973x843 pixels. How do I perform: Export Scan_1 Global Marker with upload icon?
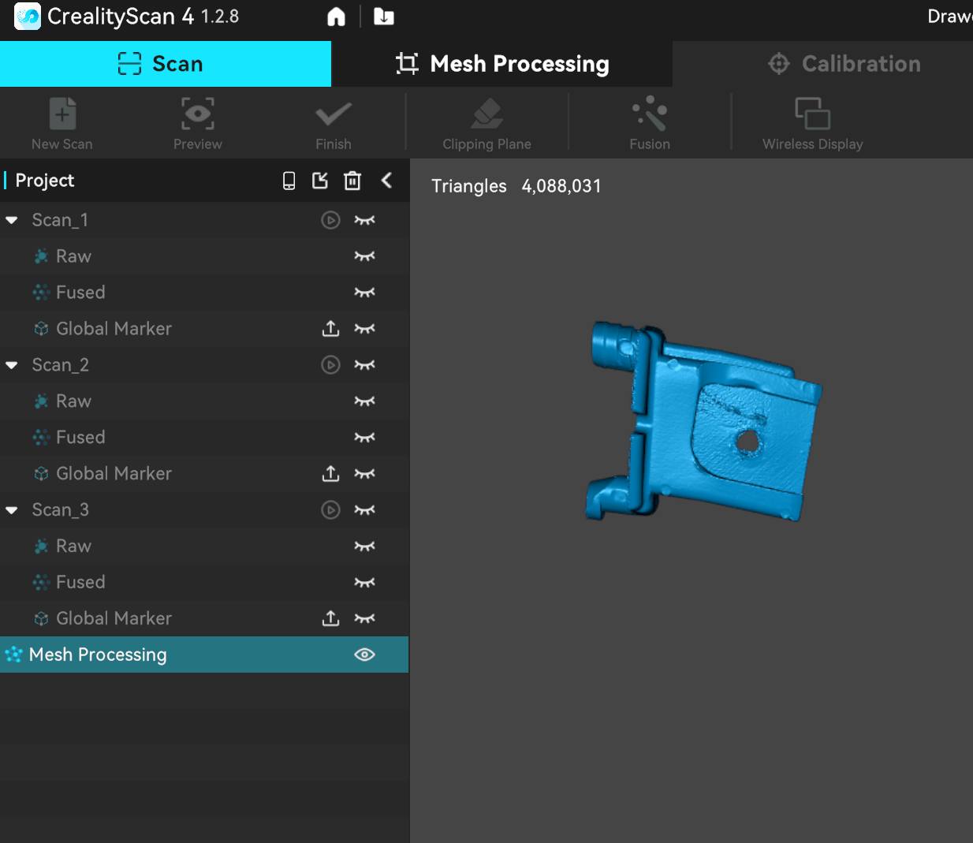330,329
